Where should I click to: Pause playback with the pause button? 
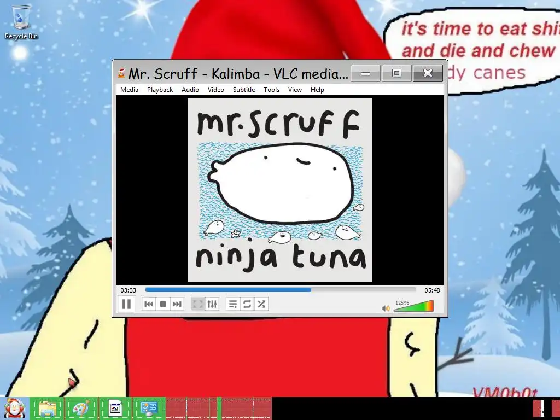[x=126, y=304]
